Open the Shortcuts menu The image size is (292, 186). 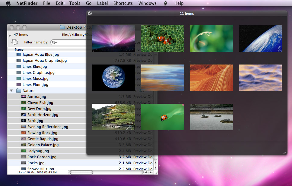click(x=123, y=3)
